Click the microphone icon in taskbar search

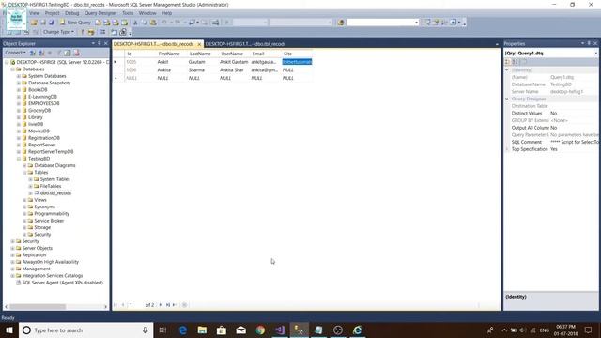coord(146,330)
